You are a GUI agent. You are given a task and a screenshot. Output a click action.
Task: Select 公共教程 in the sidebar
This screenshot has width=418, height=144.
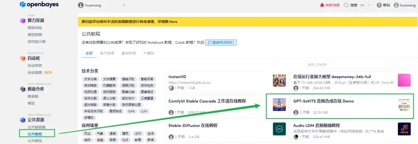[x=35, y=134]
